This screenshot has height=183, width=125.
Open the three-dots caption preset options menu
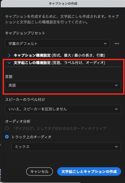click(x=117, y=44)
